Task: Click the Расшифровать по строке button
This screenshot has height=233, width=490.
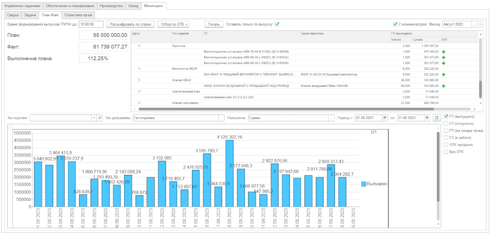Action: (x=131, y=24)
